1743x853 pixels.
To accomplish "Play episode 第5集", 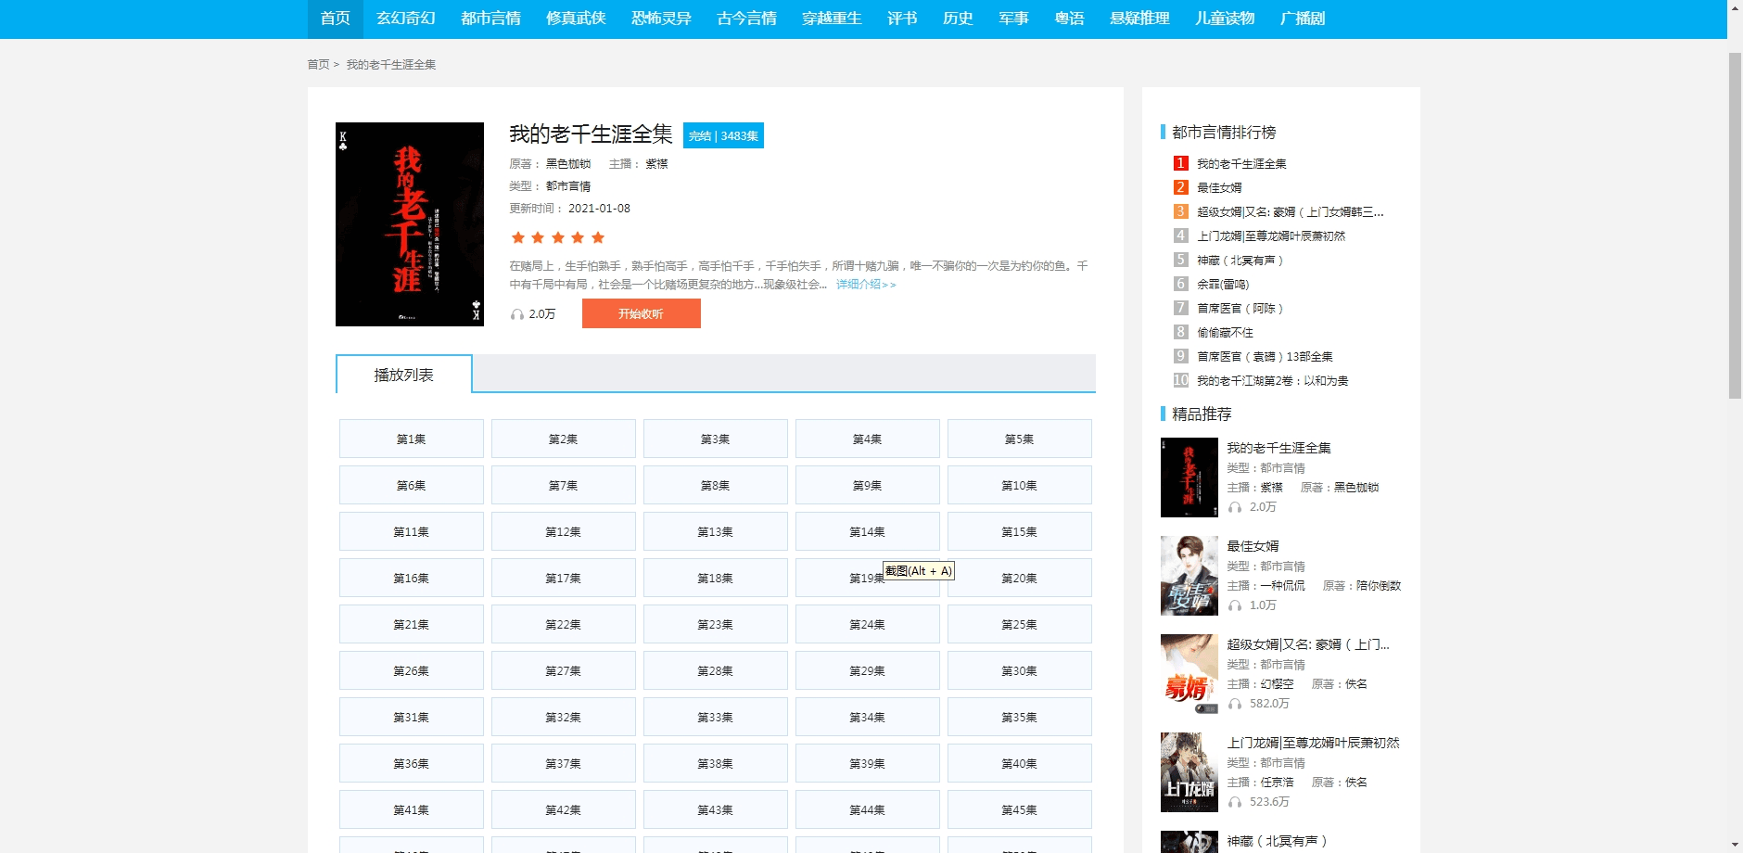I will (x=1019, y=439).
